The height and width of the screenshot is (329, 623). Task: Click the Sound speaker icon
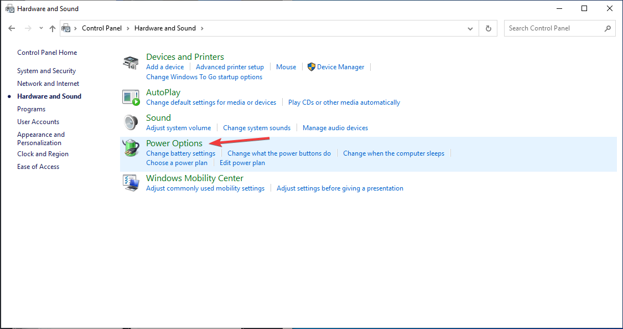[131, 122]
